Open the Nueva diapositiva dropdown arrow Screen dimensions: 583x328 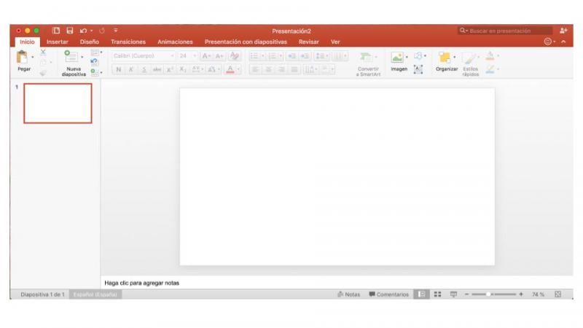82,57
